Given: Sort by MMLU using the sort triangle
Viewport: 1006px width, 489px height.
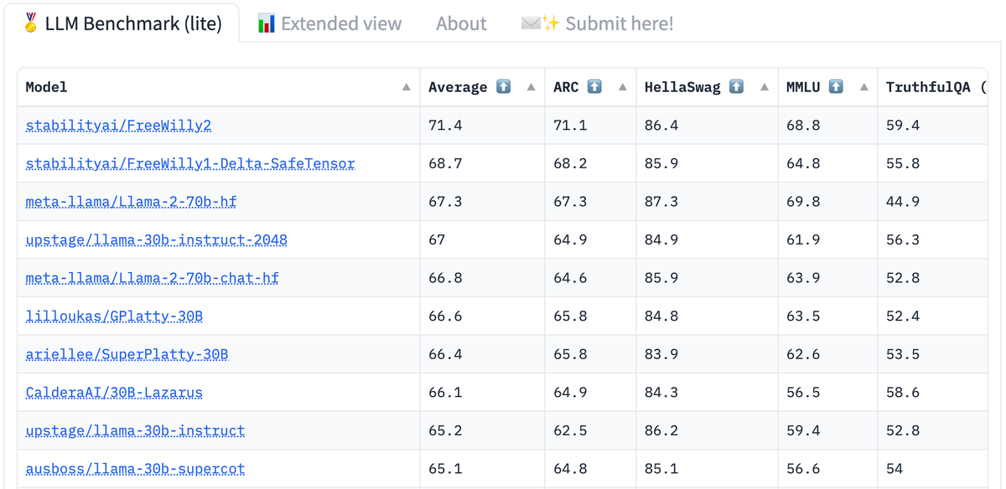Looking at the screenshot, I should click(x=863, y=87).
